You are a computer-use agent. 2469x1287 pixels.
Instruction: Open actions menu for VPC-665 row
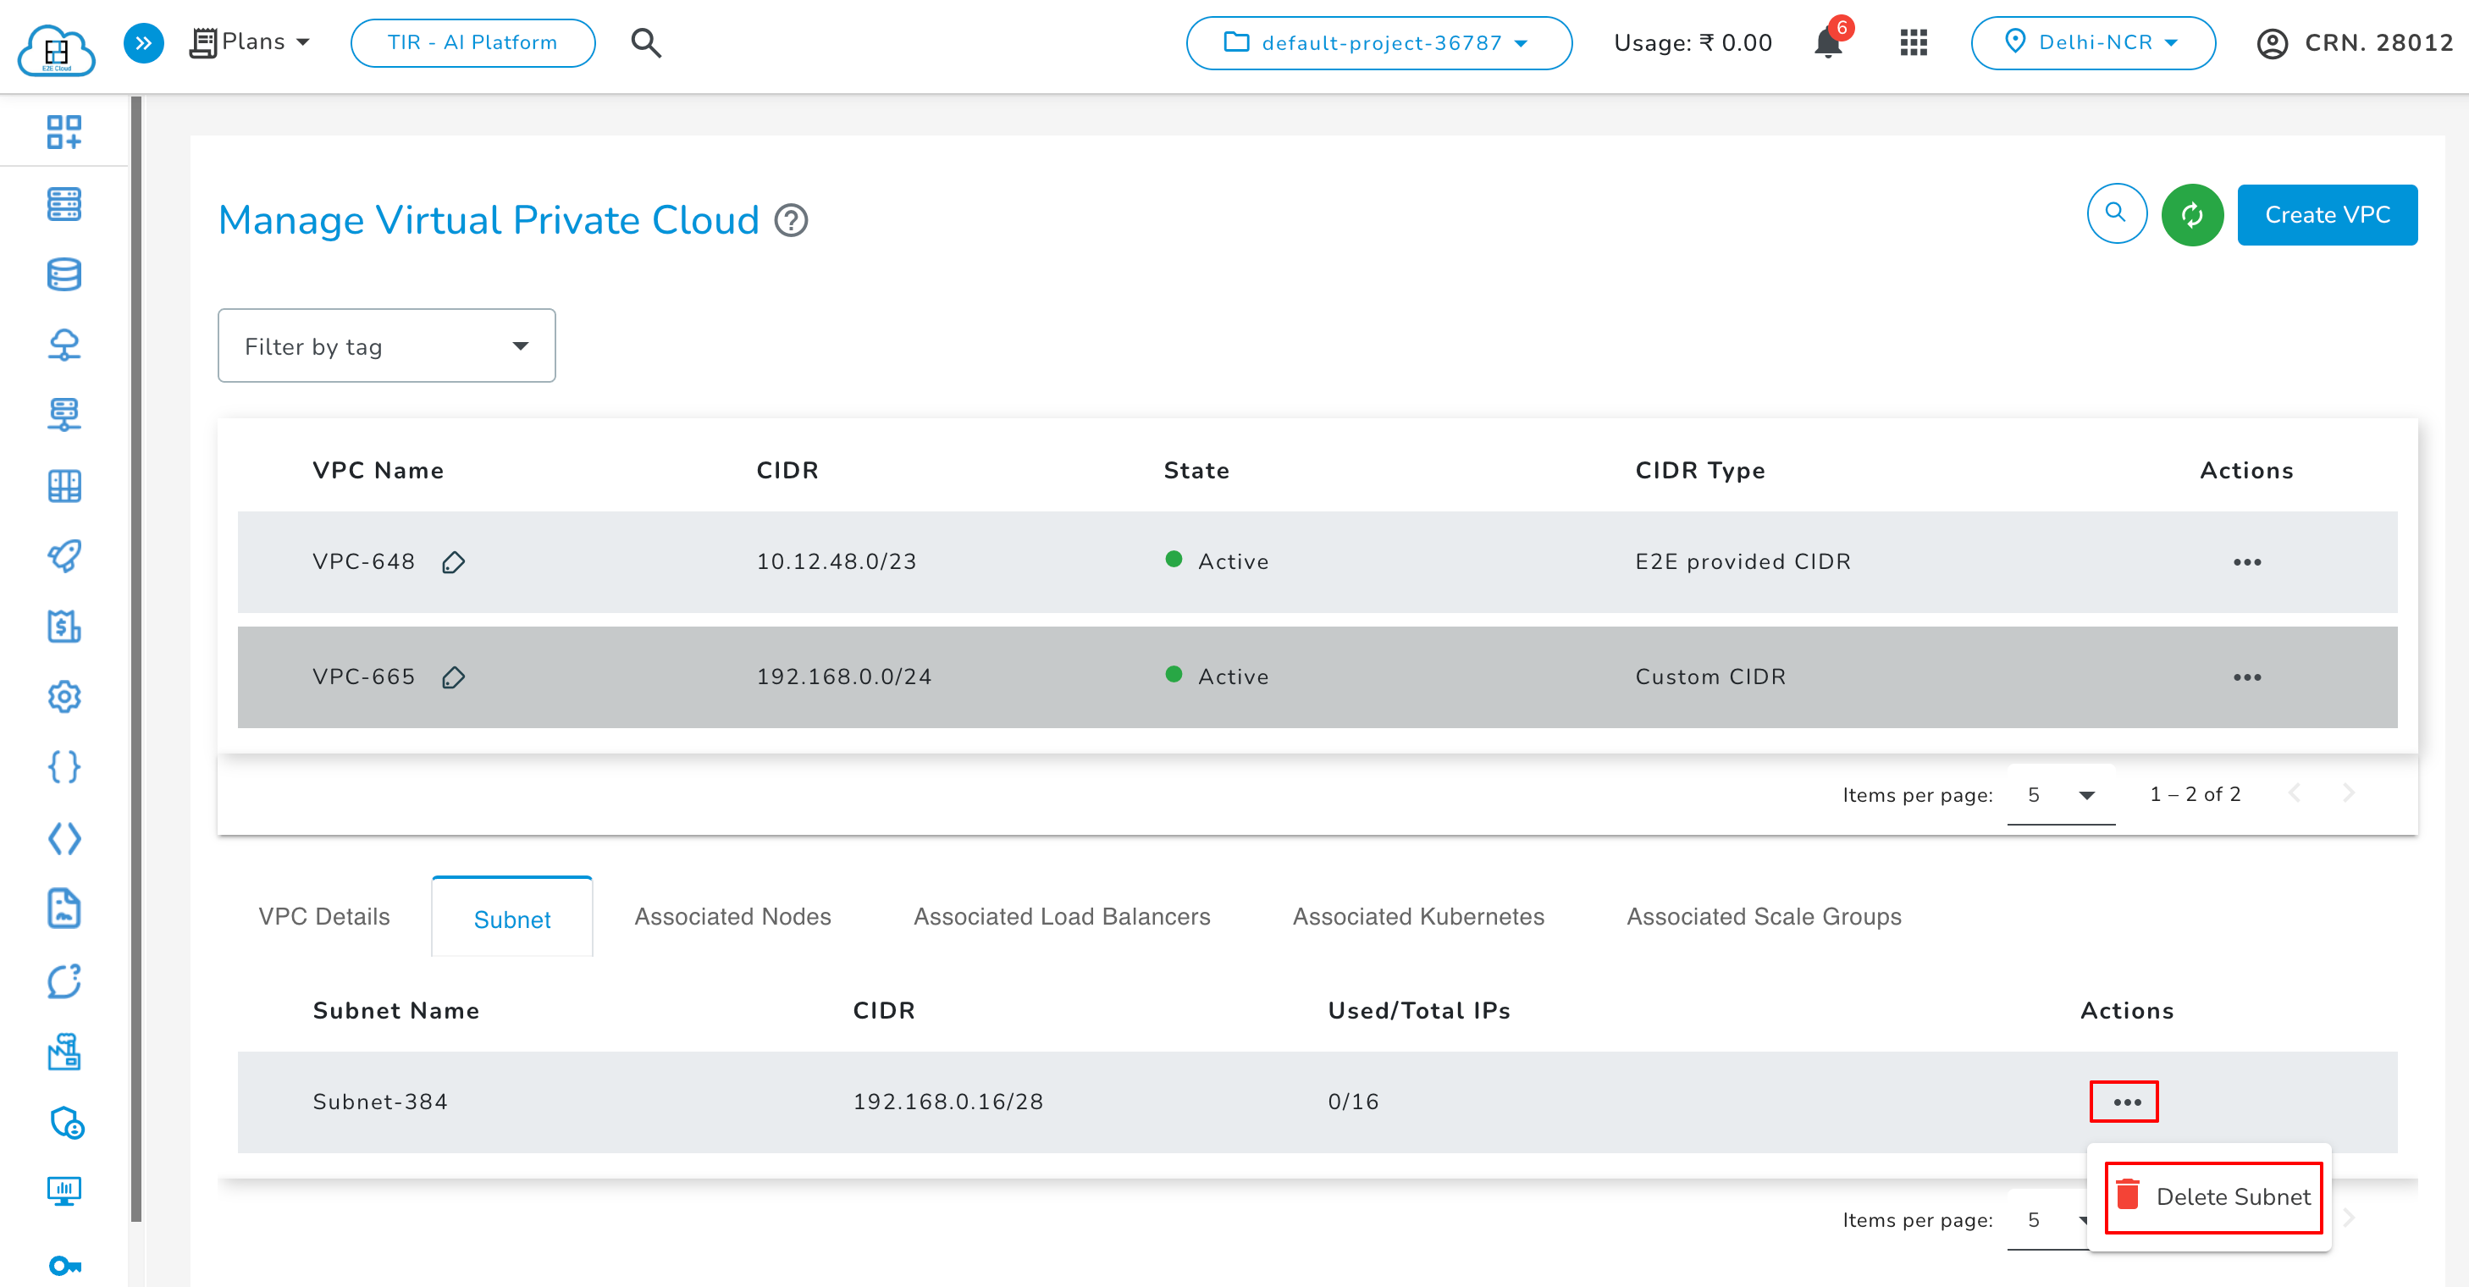2246,677
